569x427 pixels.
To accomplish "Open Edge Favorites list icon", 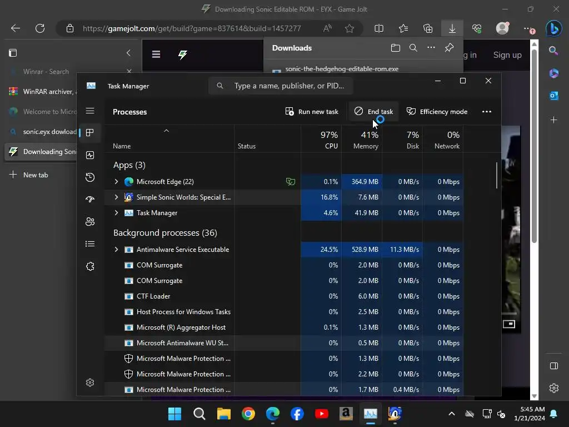I will (x=403, y=28).
